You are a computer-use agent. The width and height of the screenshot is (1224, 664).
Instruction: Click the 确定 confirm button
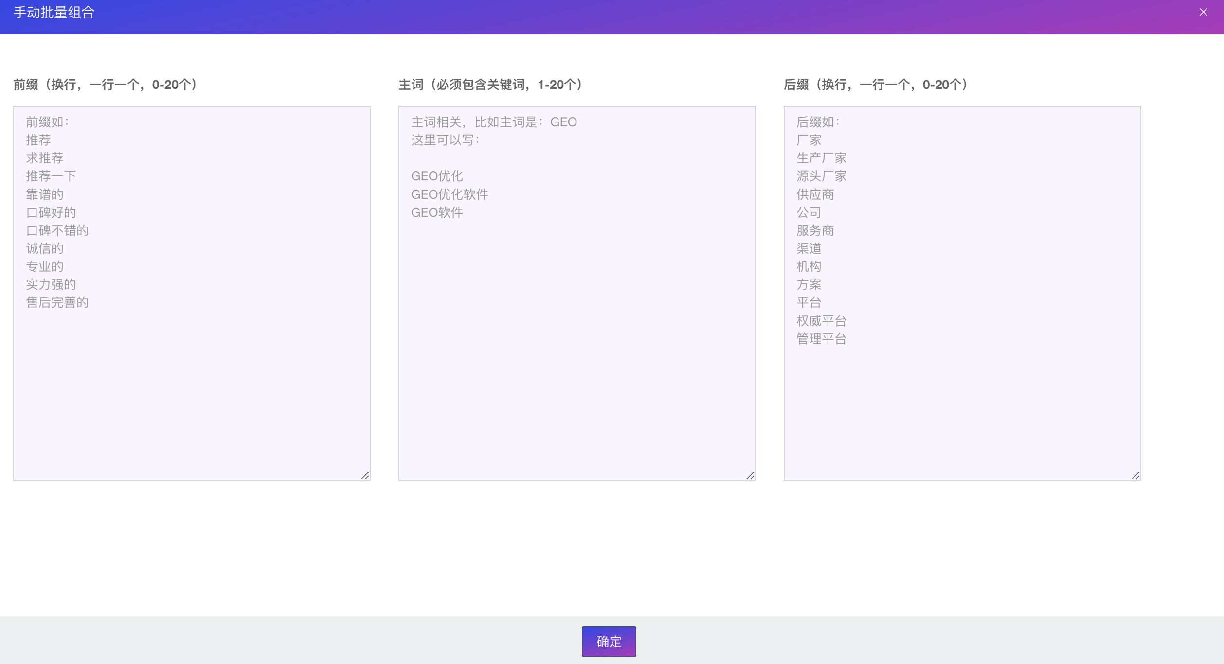click(x=609, y=641)
